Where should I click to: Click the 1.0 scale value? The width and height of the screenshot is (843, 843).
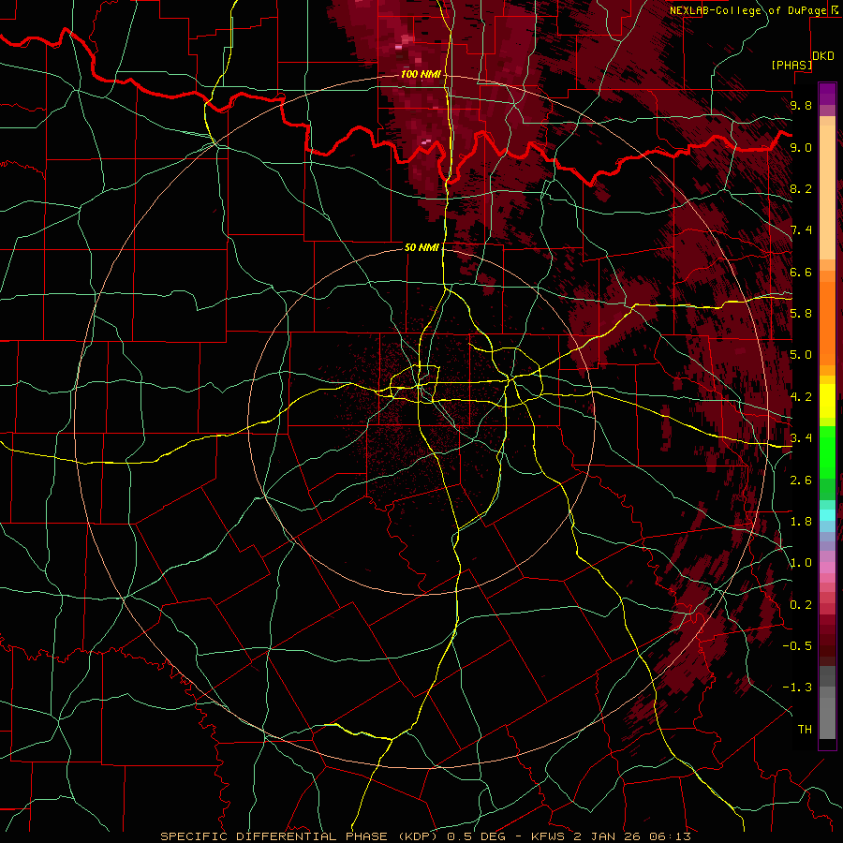[801, 563]
